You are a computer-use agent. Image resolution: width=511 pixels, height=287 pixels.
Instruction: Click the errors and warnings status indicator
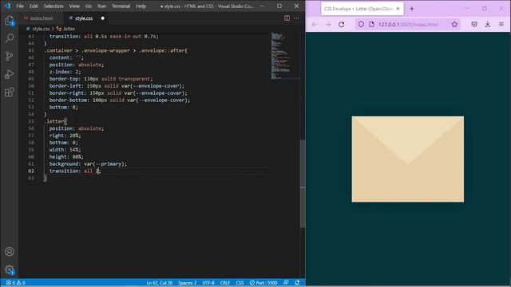tap(16, 283)
